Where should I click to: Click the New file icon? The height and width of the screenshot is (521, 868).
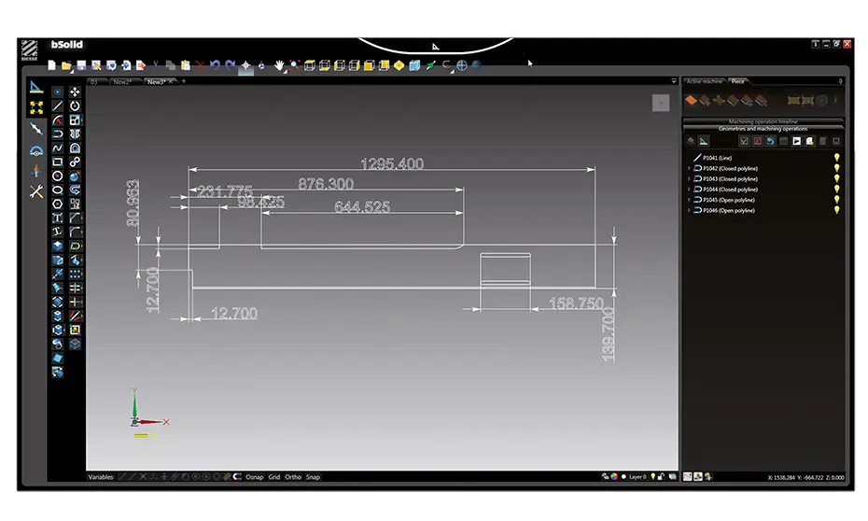(x=52, y=65)
